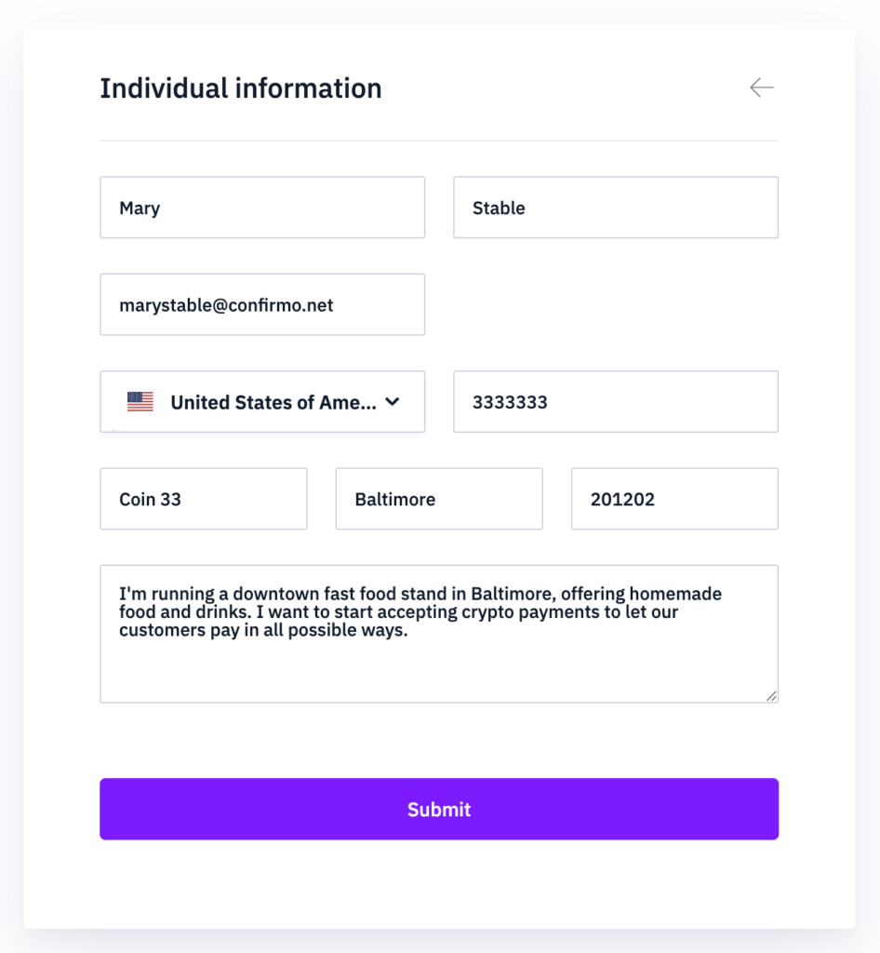Click the back arrow icon

coord(761,87)
